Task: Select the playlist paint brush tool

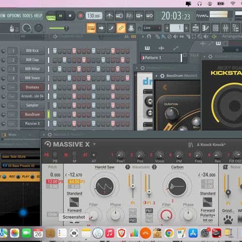Action: [x=164, y=37]
